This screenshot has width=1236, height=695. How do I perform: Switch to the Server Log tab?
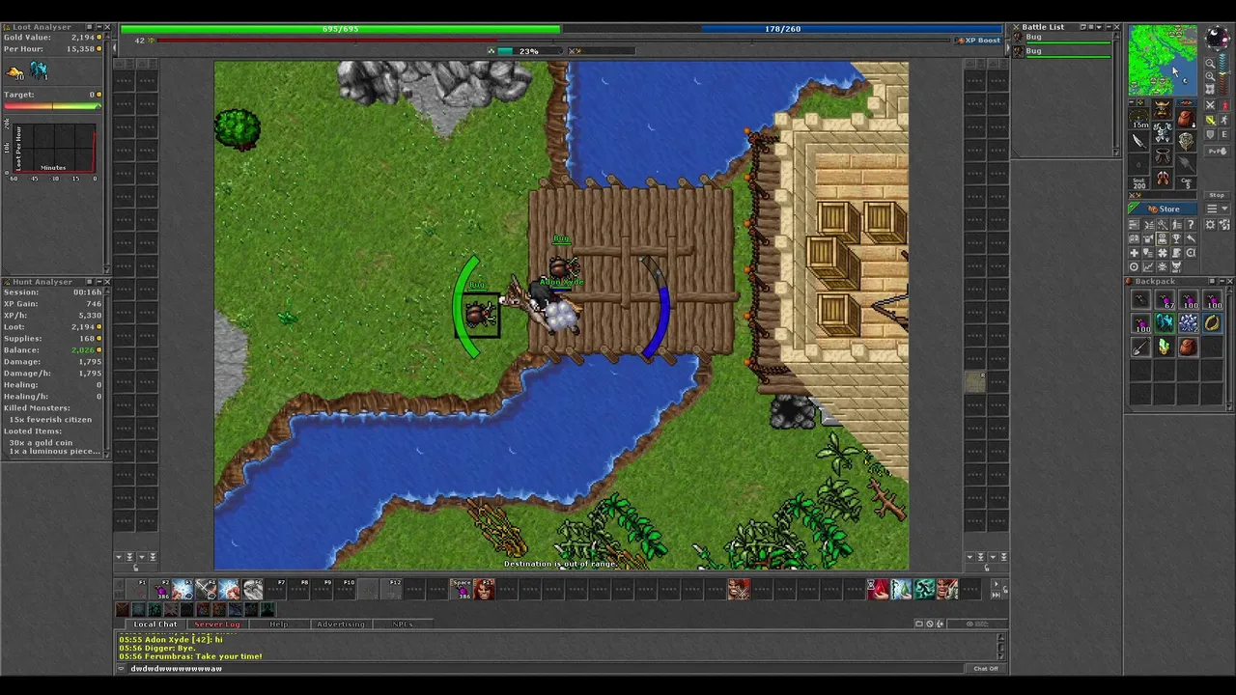[217, 625]
